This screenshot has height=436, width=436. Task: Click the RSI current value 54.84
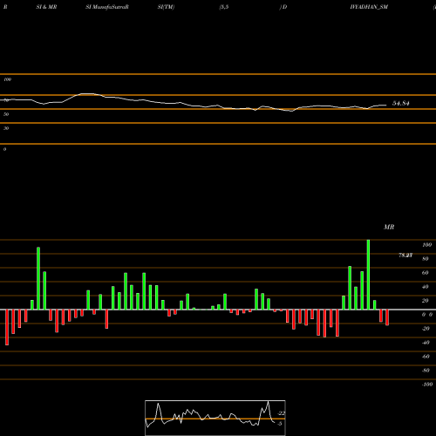[401, 103]
